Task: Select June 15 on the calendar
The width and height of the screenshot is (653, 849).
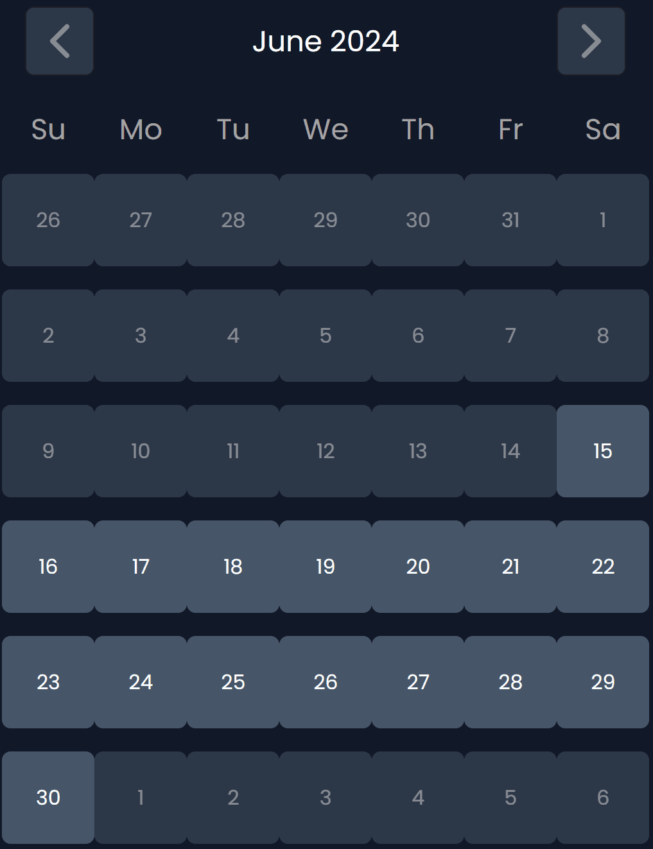Action: click(x=602, y=451)
